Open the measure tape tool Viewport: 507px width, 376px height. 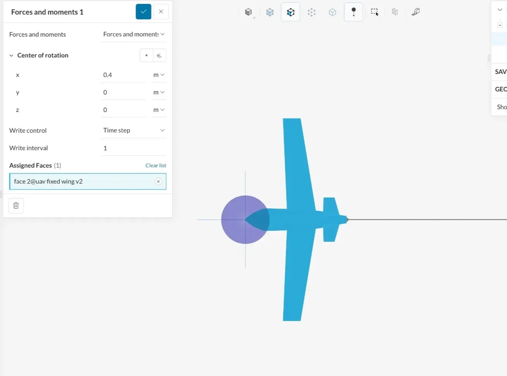click(x=416, y=12)
